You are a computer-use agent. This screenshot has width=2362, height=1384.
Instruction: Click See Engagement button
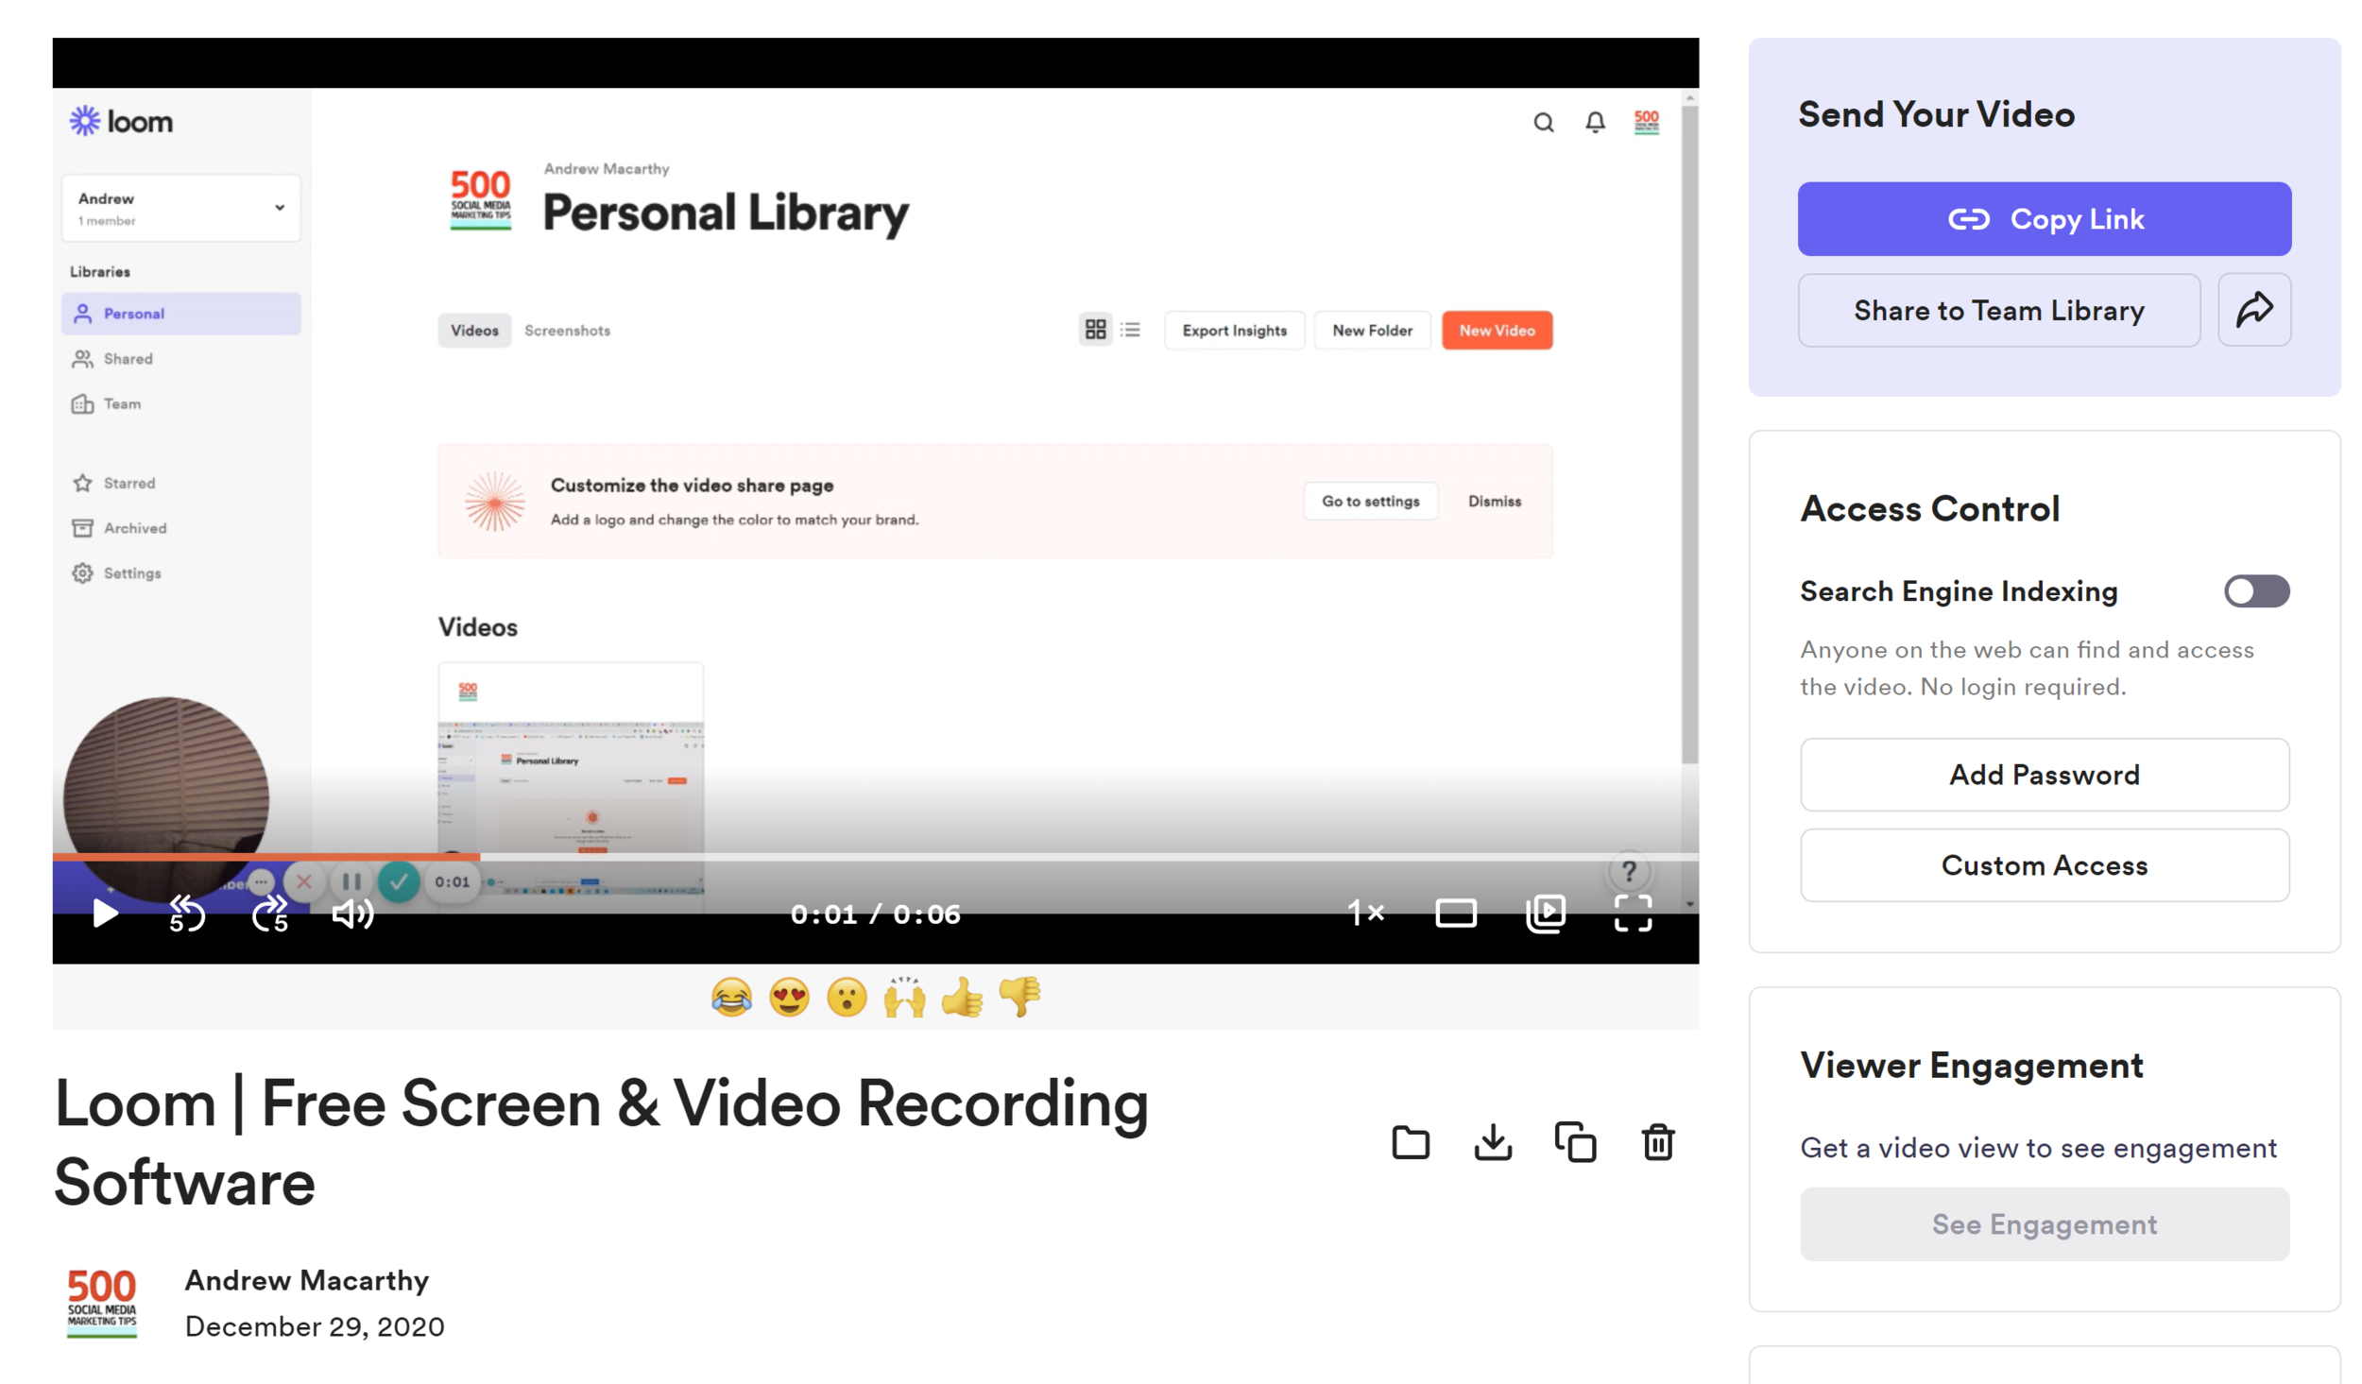pos(2044,1224)
